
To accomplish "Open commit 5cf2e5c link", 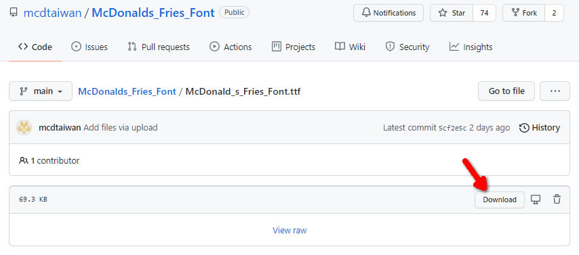I will pyautogui.click(x=452, y=129).
